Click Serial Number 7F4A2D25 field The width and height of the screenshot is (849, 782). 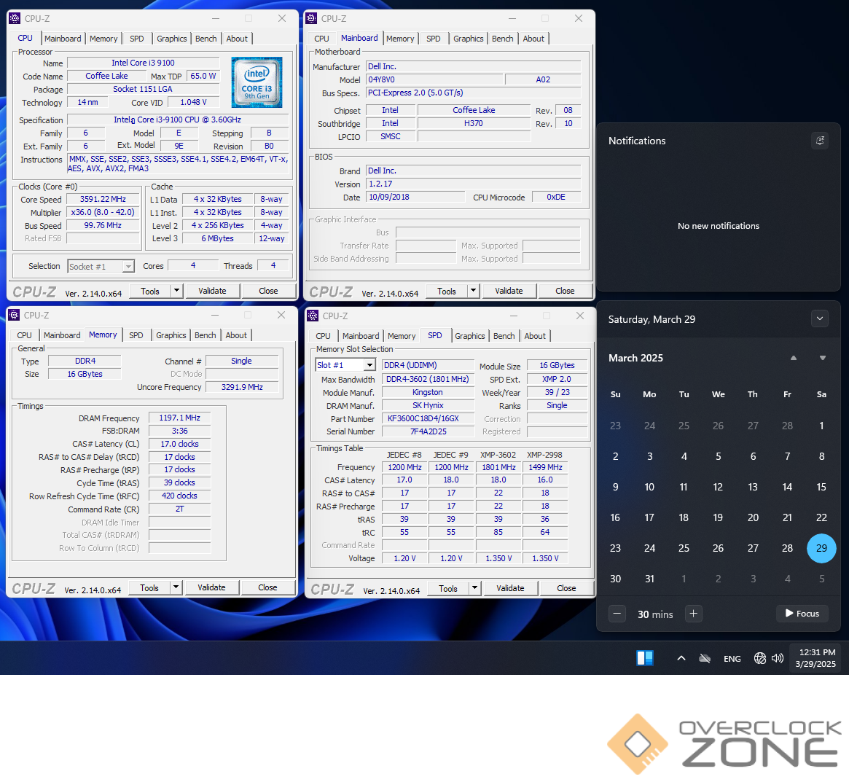428,431
